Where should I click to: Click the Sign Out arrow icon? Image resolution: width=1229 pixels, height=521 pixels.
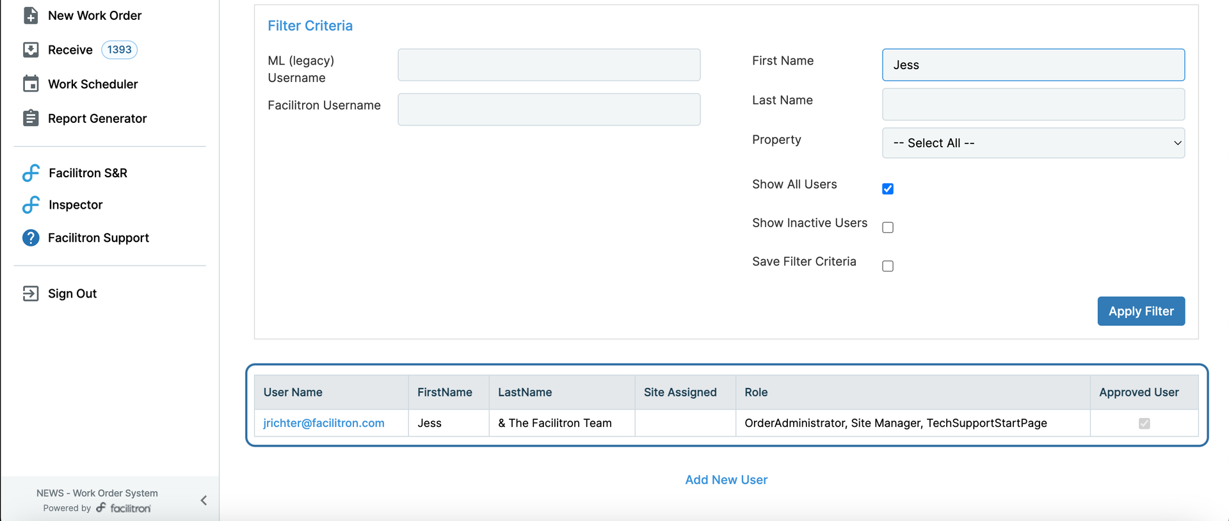coord(31,293)
